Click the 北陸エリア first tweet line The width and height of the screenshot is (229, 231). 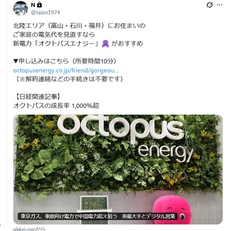pyautogui.click(x=79, y=26)
